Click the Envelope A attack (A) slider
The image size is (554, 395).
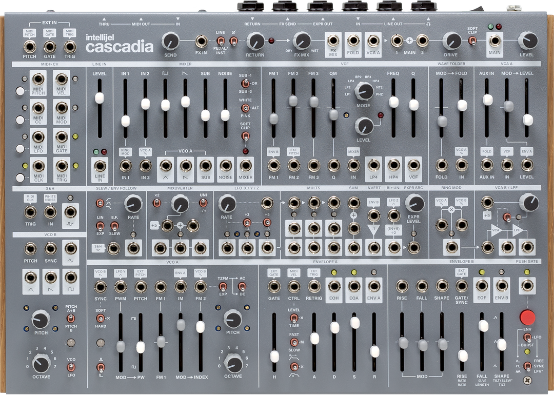[314, 338]
